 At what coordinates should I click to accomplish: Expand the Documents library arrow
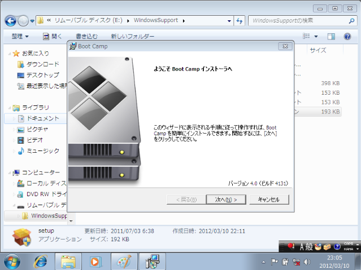click(14, 118)
